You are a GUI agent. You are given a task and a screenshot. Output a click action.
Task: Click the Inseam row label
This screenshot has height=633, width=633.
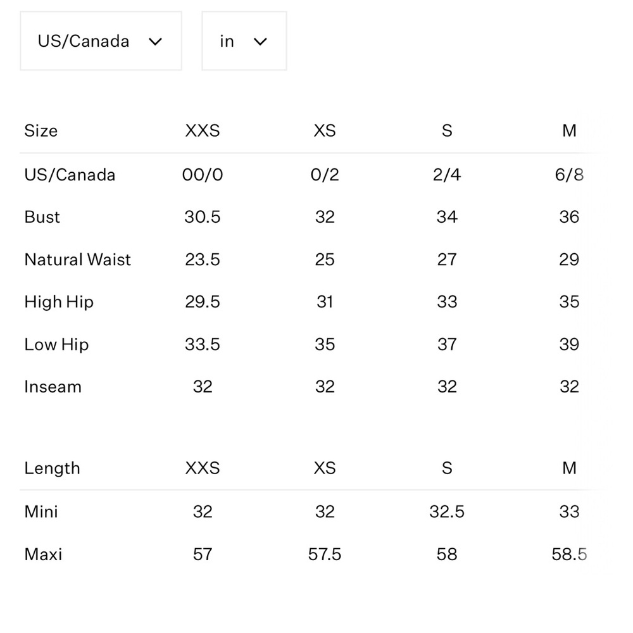(53, 387)
